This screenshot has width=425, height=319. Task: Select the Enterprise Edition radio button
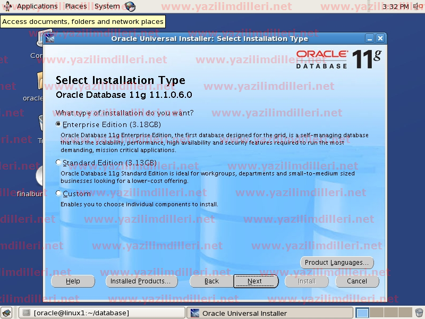[x=58, y=124]
